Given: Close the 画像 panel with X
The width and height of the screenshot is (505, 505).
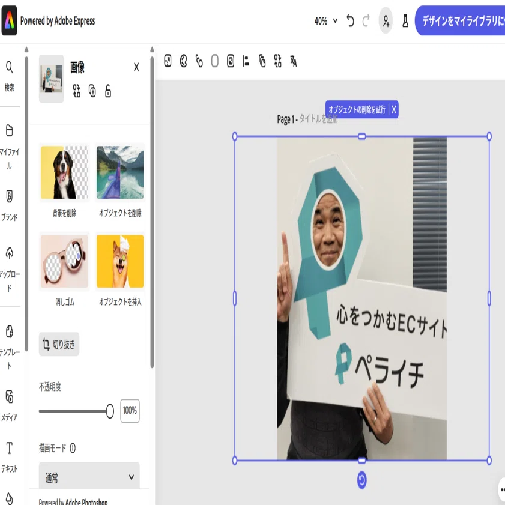Looking at the screenshot, I should 136,67.
